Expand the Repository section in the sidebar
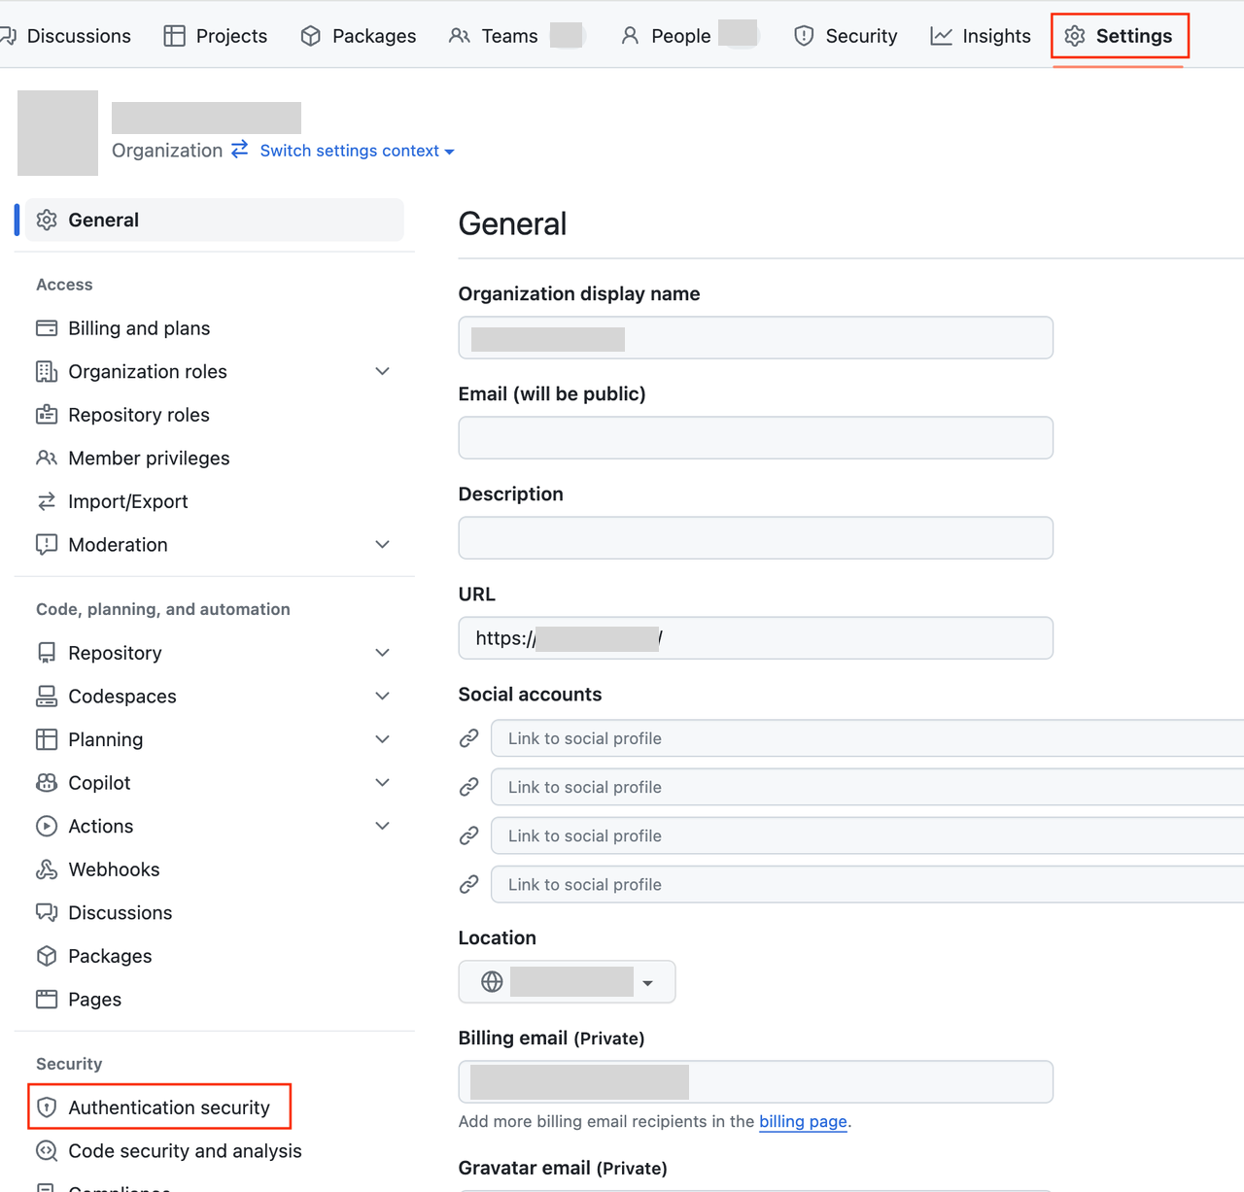The image size is (1244, 1192). click(x=382, y=652)
